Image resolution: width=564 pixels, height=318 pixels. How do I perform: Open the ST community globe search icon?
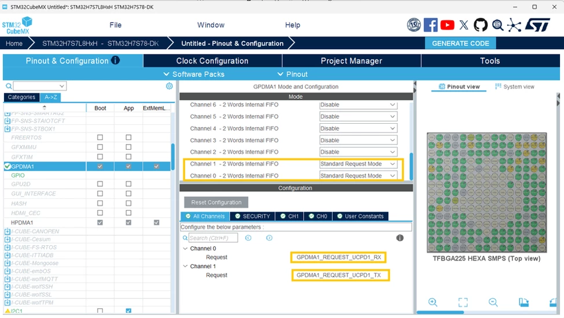498,25
